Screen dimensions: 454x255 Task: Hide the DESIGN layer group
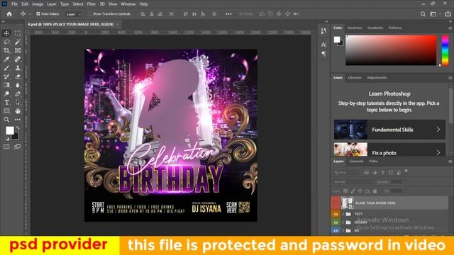click(336, 222)
